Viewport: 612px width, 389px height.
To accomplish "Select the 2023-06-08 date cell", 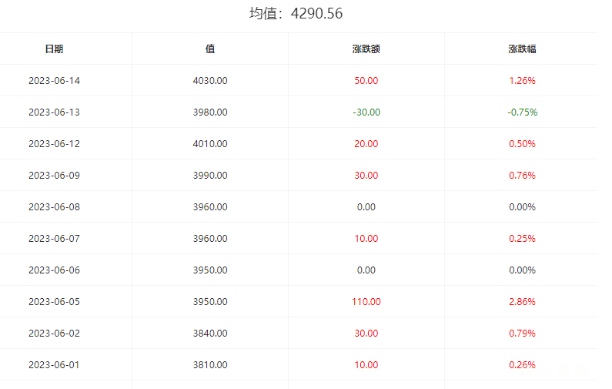I will tap(54, 207).
